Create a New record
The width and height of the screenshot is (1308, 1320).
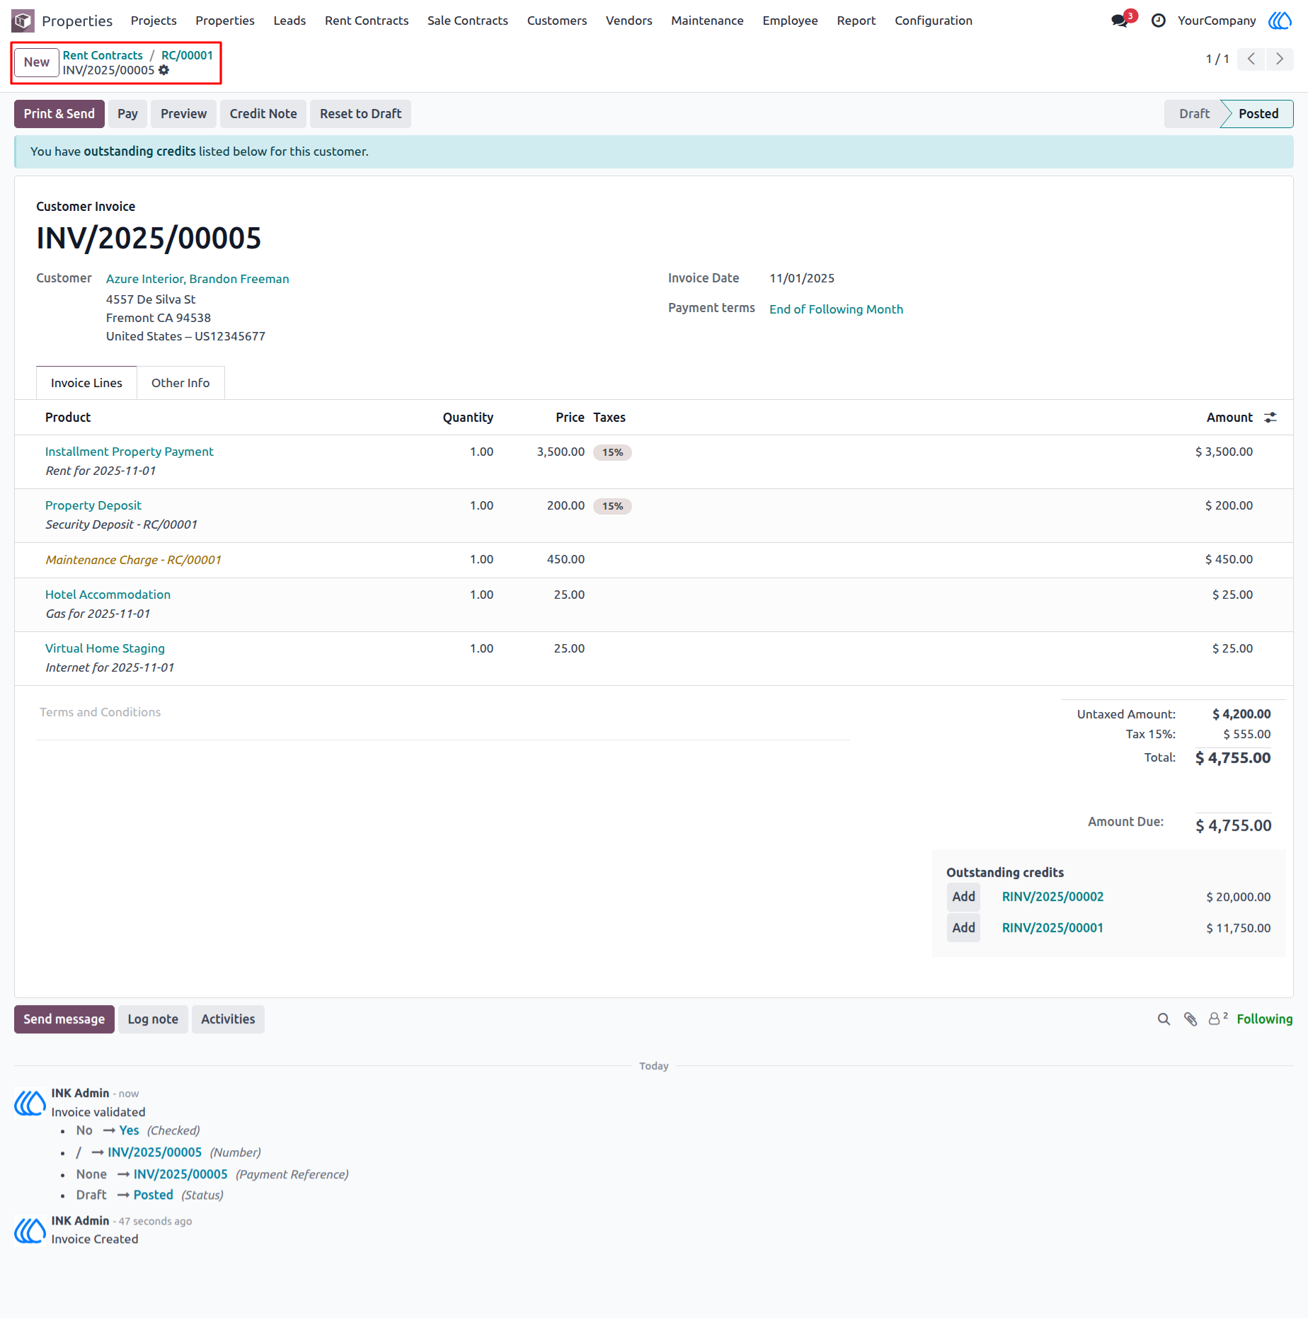(37, 62)
